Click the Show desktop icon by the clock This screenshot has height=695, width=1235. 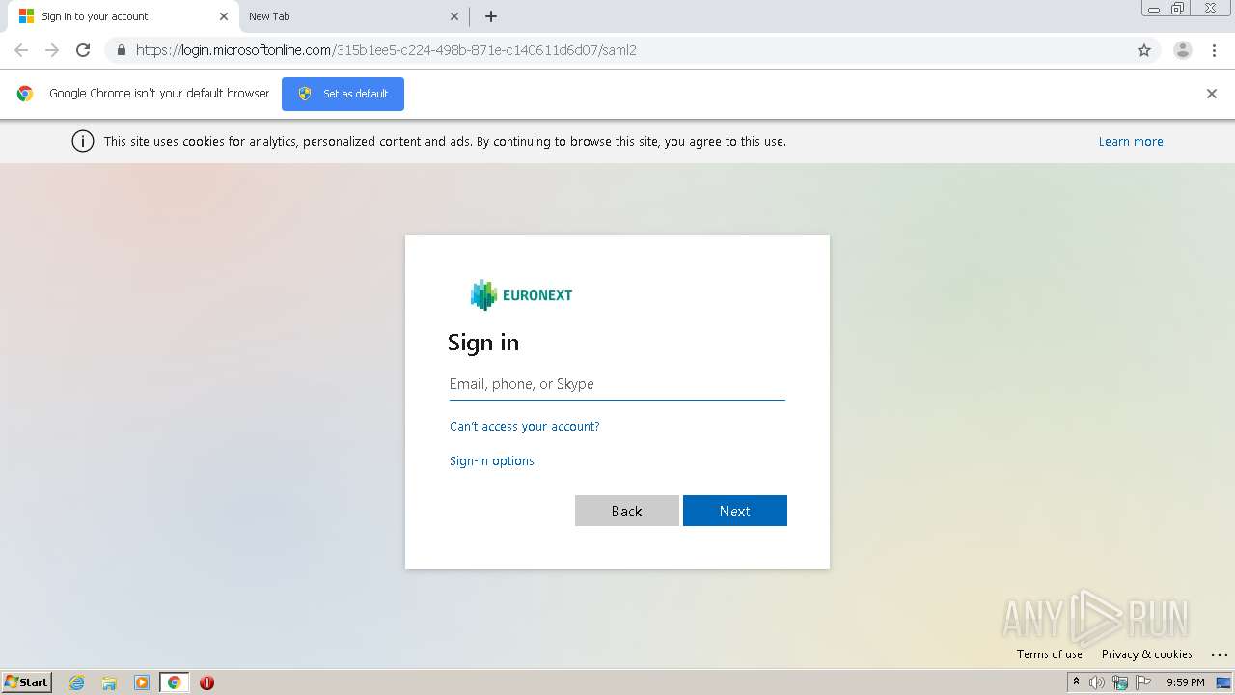[1223, 682]
